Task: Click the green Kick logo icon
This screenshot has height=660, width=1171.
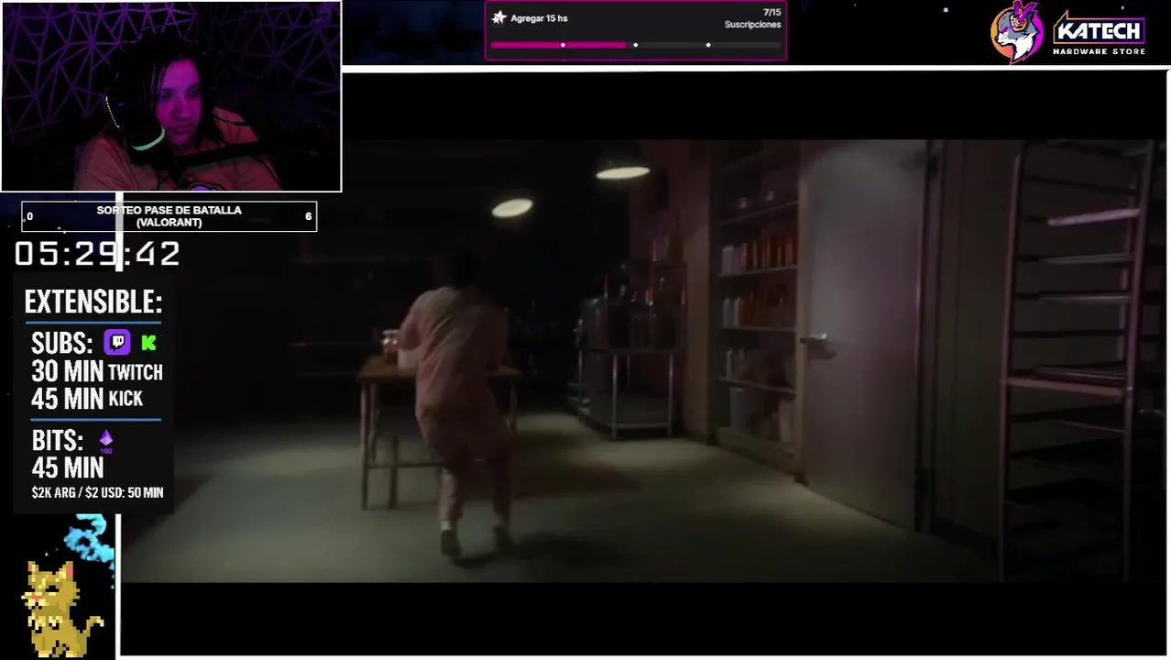Action: coord(148,343)
